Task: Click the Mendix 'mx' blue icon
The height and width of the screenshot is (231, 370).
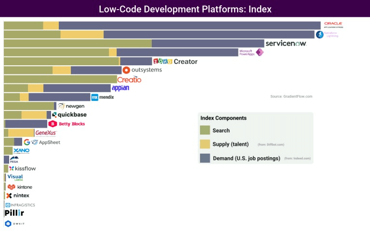Action: [95, 97]
